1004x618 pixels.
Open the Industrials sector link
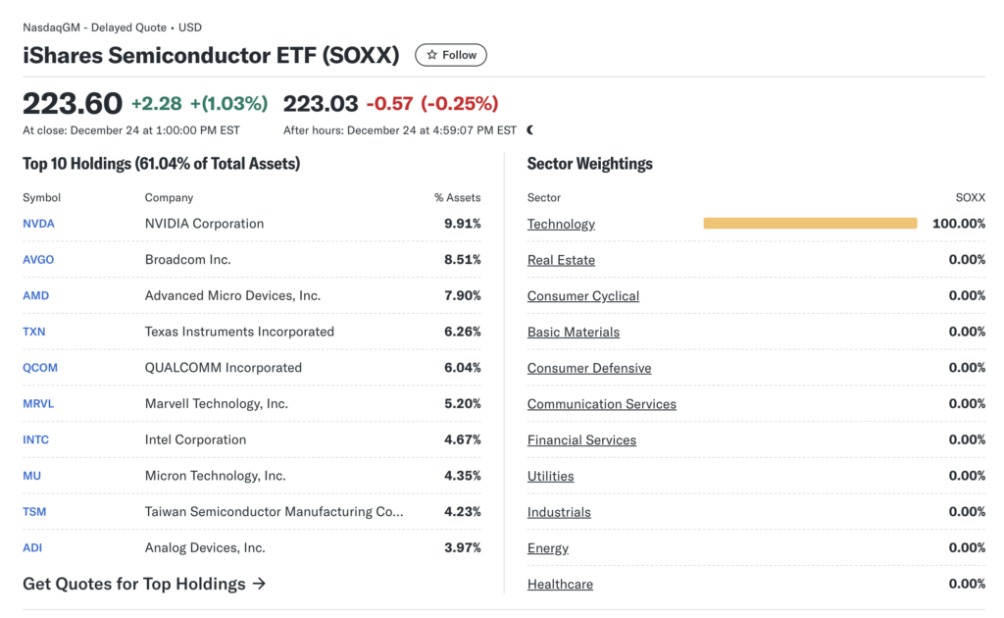point(559,512)
